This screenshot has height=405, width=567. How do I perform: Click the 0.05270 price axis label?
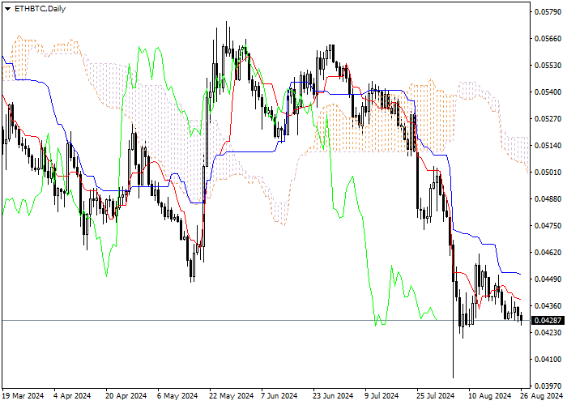tap(548, 119)
